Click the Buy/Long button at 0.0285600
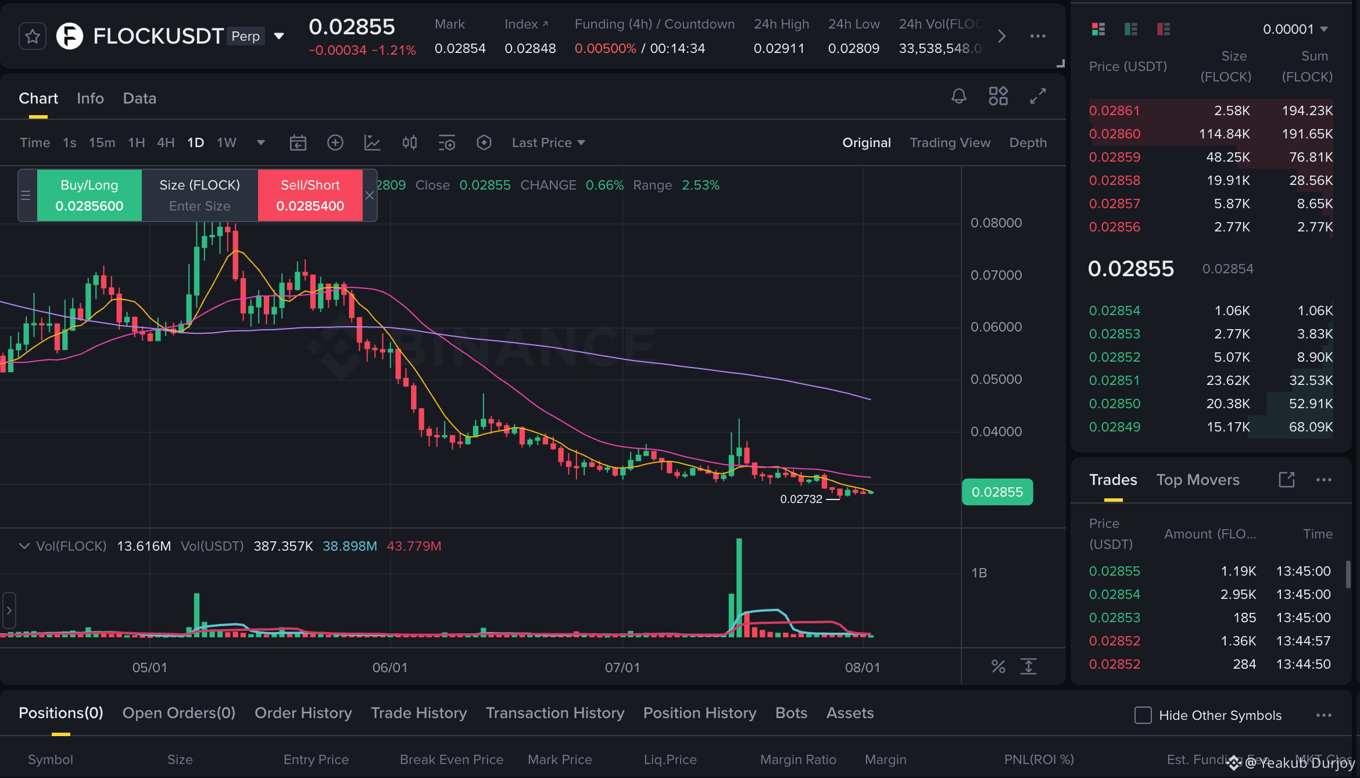Viewport: 1360px width, 778px height. (x=90, y=195)
